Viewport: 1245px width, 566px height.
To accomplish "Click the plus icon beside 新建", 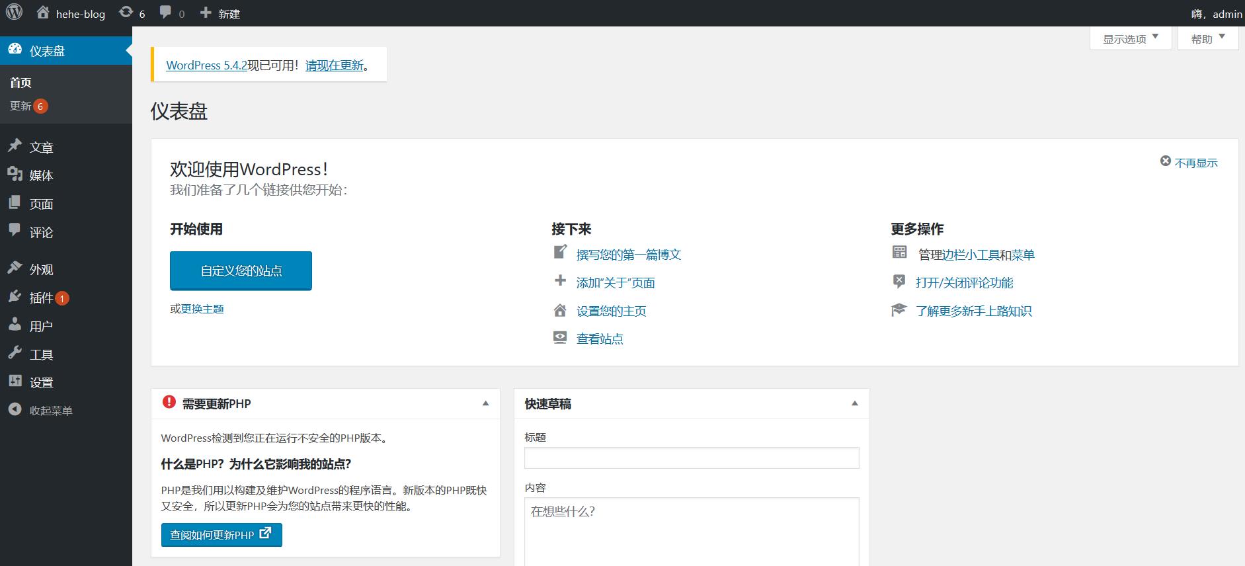I will coord(206,13).
